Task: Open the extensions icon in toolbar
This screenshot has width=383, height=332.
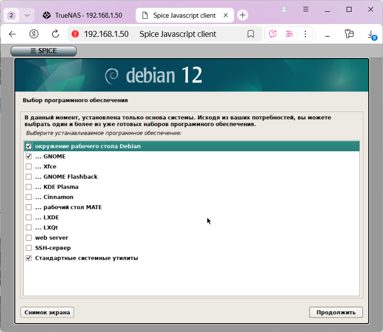Action: pyautogui.click(x=349, y=34)
